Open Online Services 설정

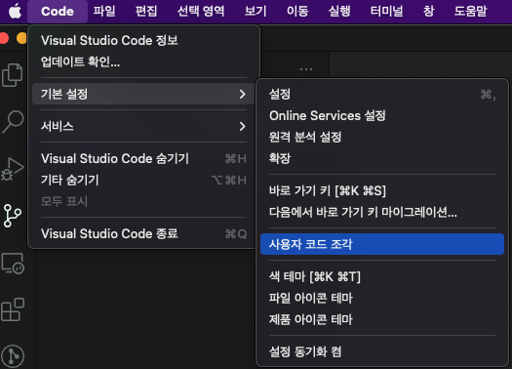click(x=382, y=116)
